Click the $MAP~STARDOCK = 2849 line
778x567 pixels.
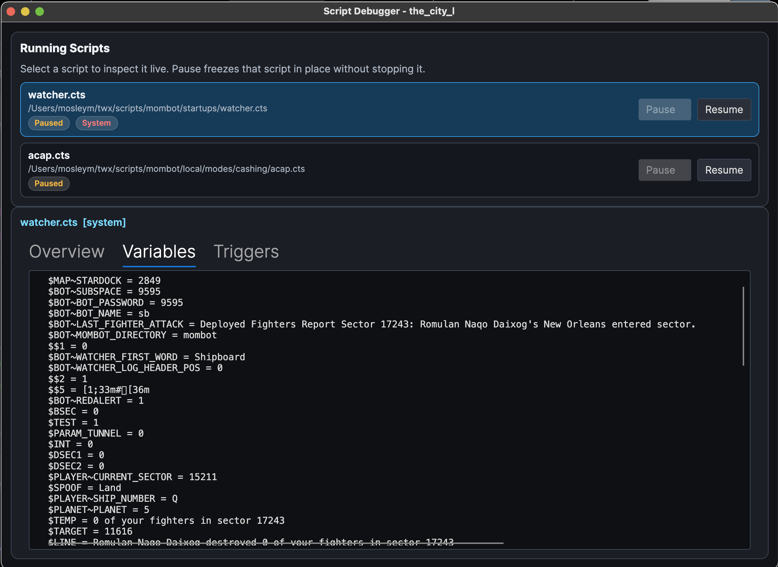[104, 281]
